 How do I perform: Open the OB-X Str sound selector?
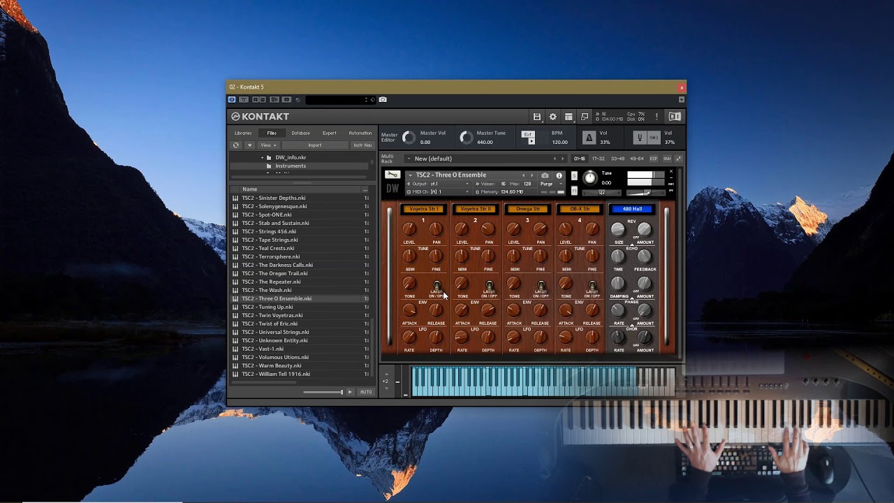pos(580,209)
